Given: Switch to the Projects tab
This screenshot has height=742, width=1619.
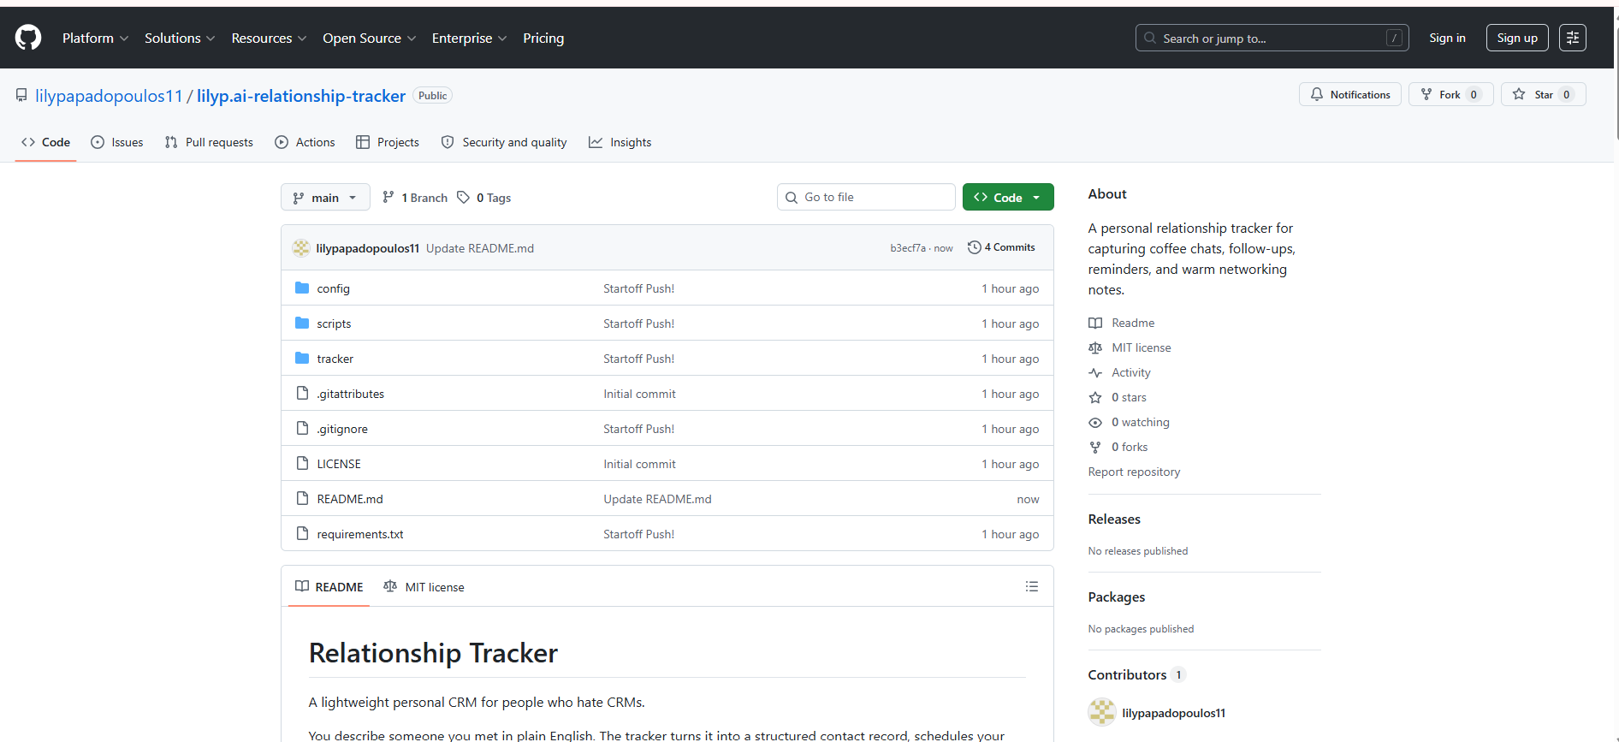Looking at the screenshot, I should pos(388,142).
